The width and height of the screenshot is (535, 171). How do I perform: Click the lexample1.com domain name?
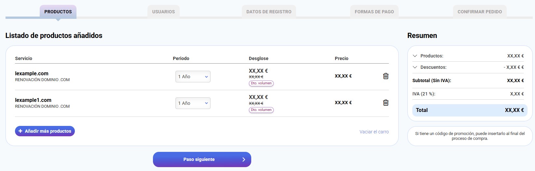pyautogui.click(x=33, y=100)
